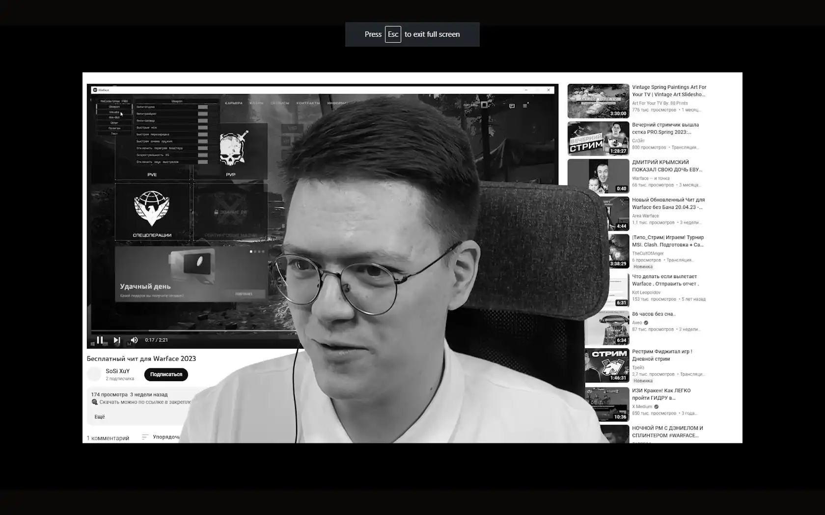
Task: Click the Удачный день promo banner
Action: [x=192, y=274]
